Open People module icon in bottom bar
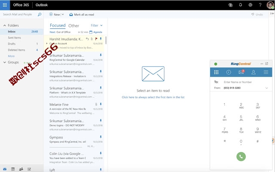The image size is (275, 172). click(x=21, y=169)
